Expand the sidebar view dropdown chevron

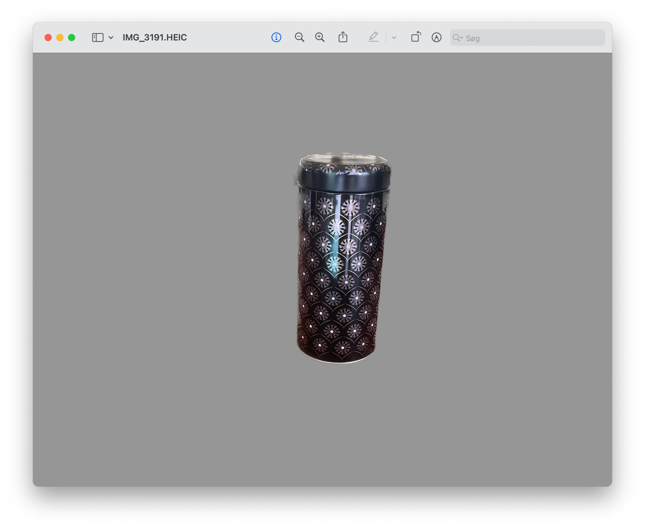(111, 37)
